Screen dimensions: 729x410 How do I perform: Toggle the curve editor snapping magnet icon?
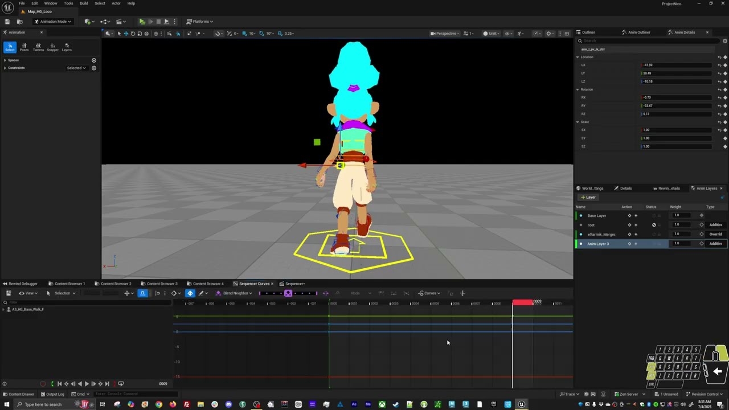[142, 293]
